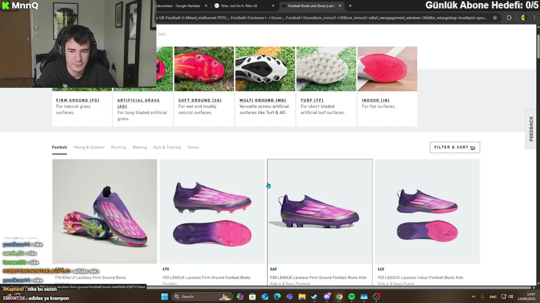Select the Walking category tab
This screenshot has height=303, width=540.
click(140, 147)
